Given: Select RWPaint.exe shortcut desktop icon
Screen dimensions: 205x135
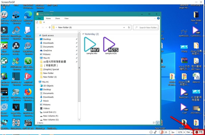Looking at the screenshot, I should [x=16, y=64].
